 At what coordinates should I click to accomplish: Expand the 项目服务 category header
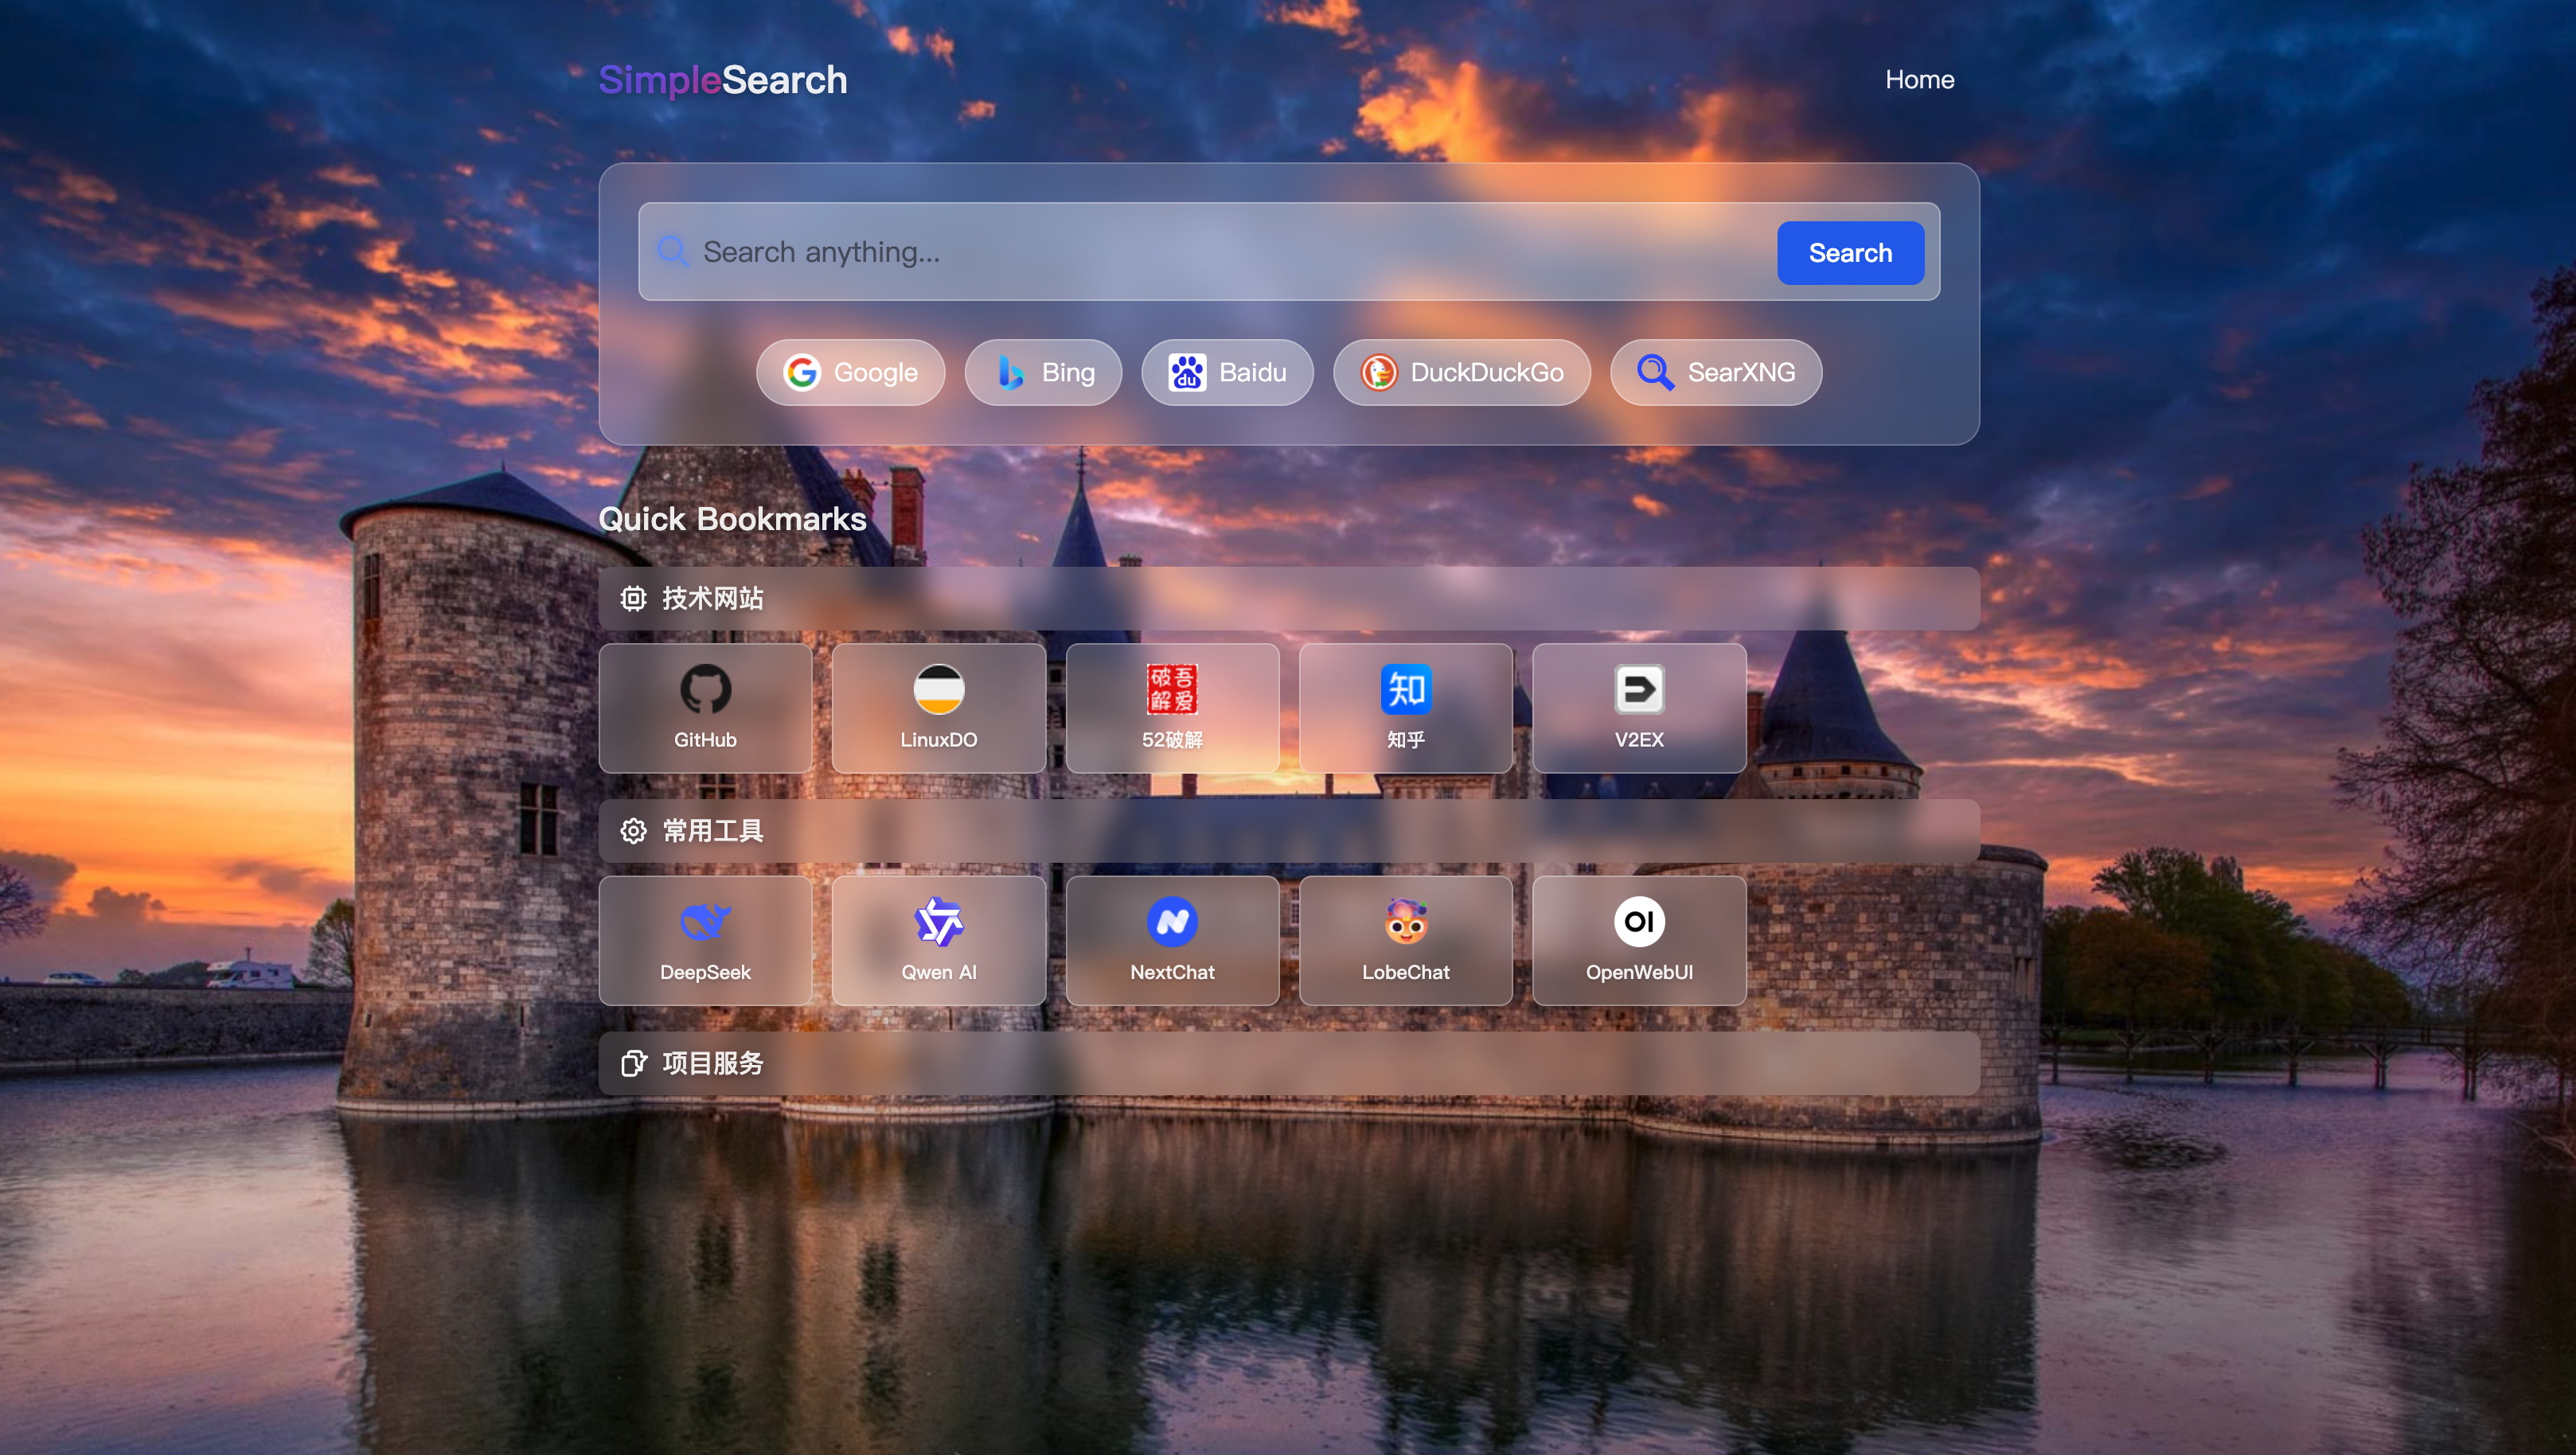(x=1288, y=1063)
